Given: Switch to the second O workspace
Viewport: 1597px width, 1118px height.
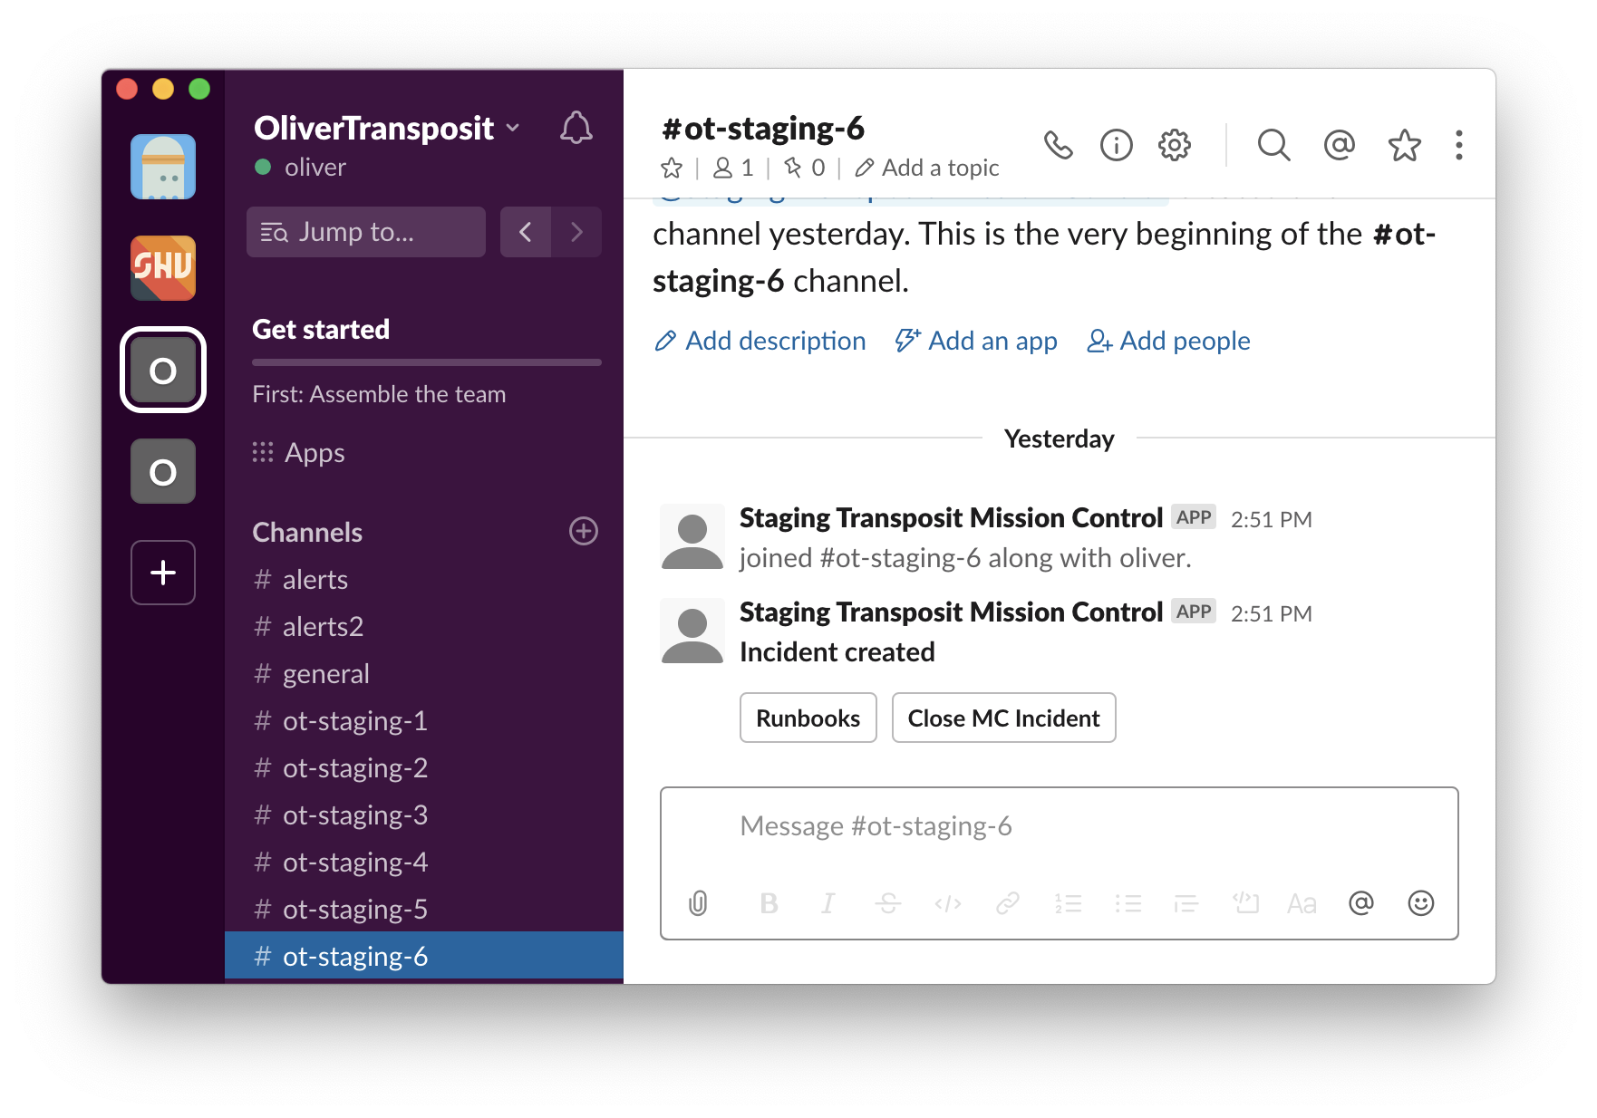Looking at the screenshot, I should coord(163,471).
